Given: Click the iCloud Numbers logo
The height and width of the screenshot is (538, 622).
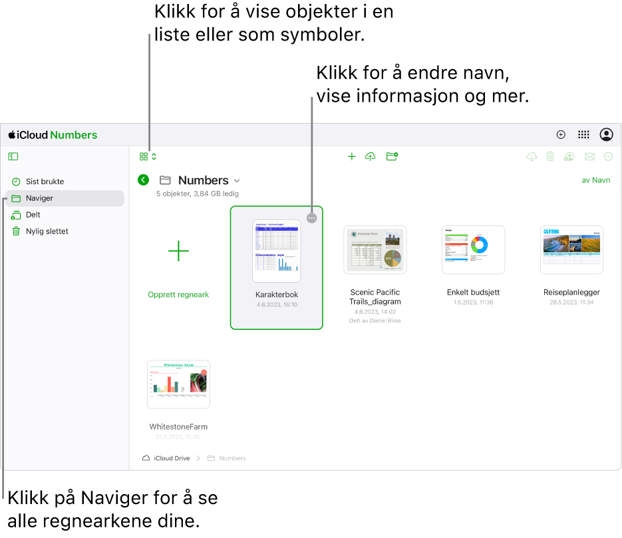Looking at the screenshot, I should tap(53, 135).
